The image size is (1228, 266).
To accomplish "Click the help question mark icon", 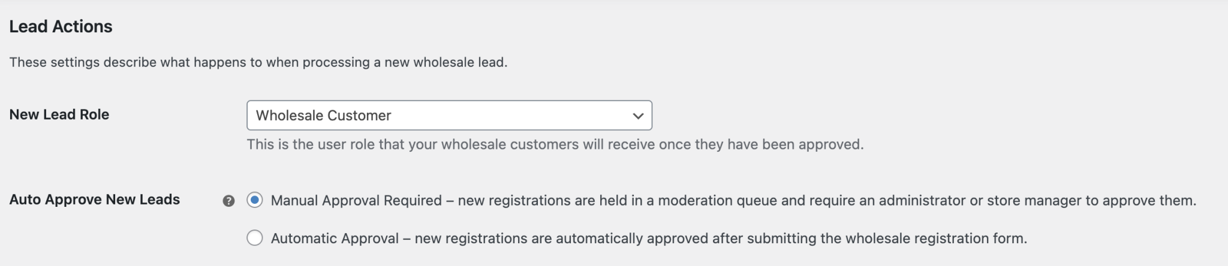I will (228, 201).
